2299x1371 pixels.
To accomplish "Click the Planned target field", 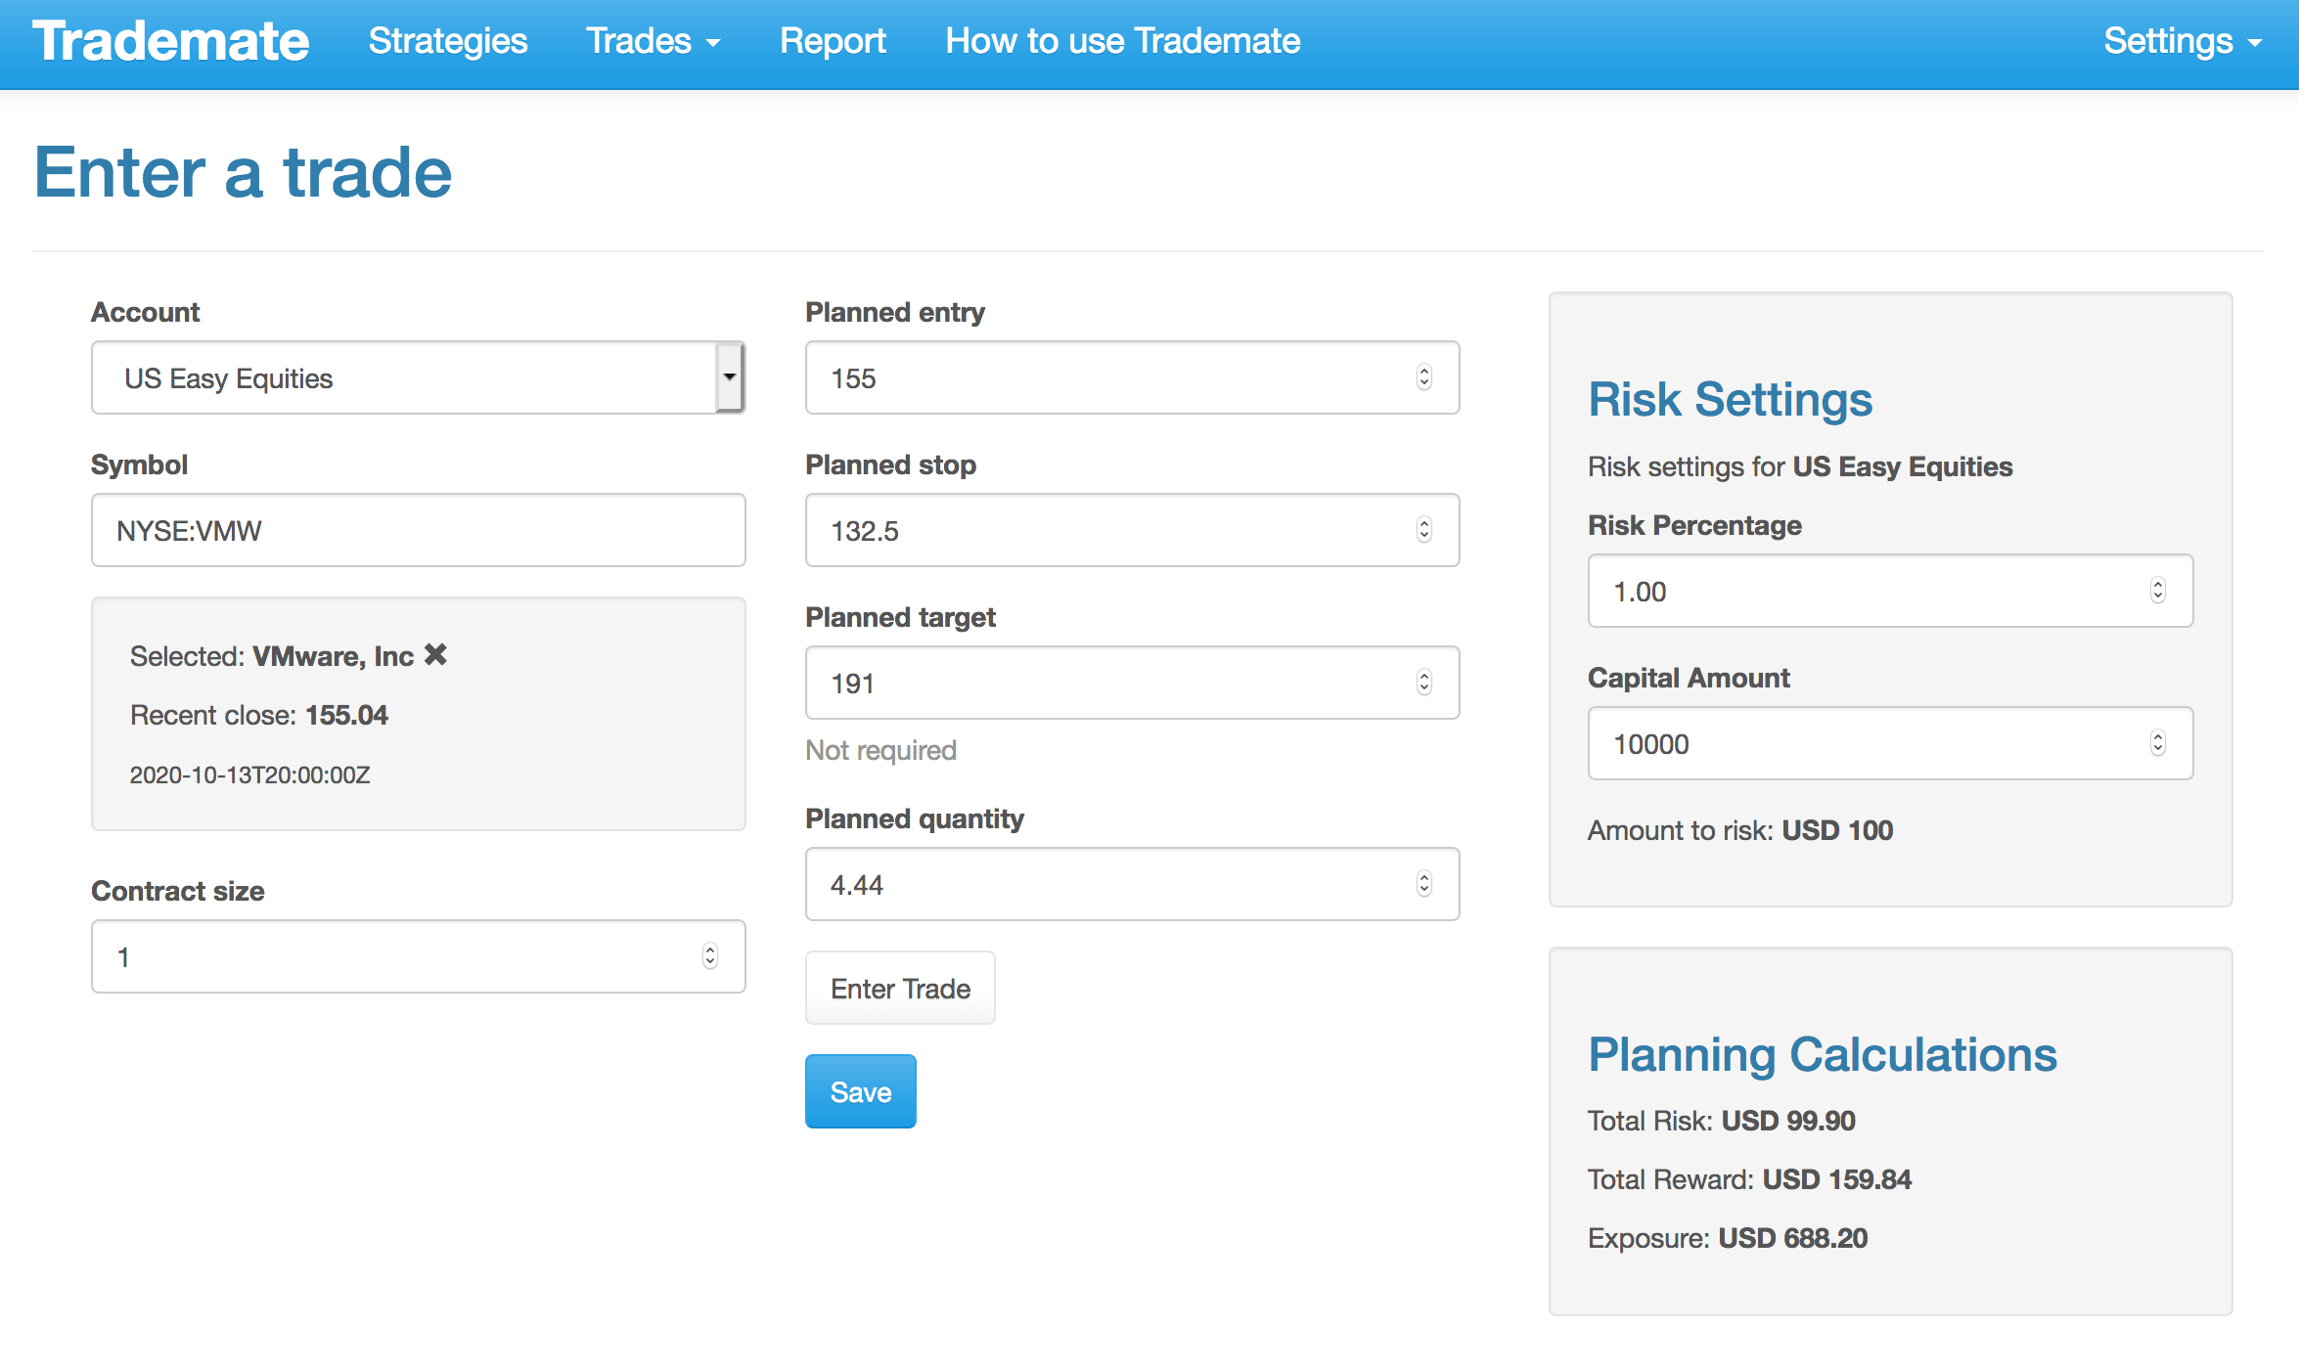I will pyautogui.click(x=1133, y=683).
